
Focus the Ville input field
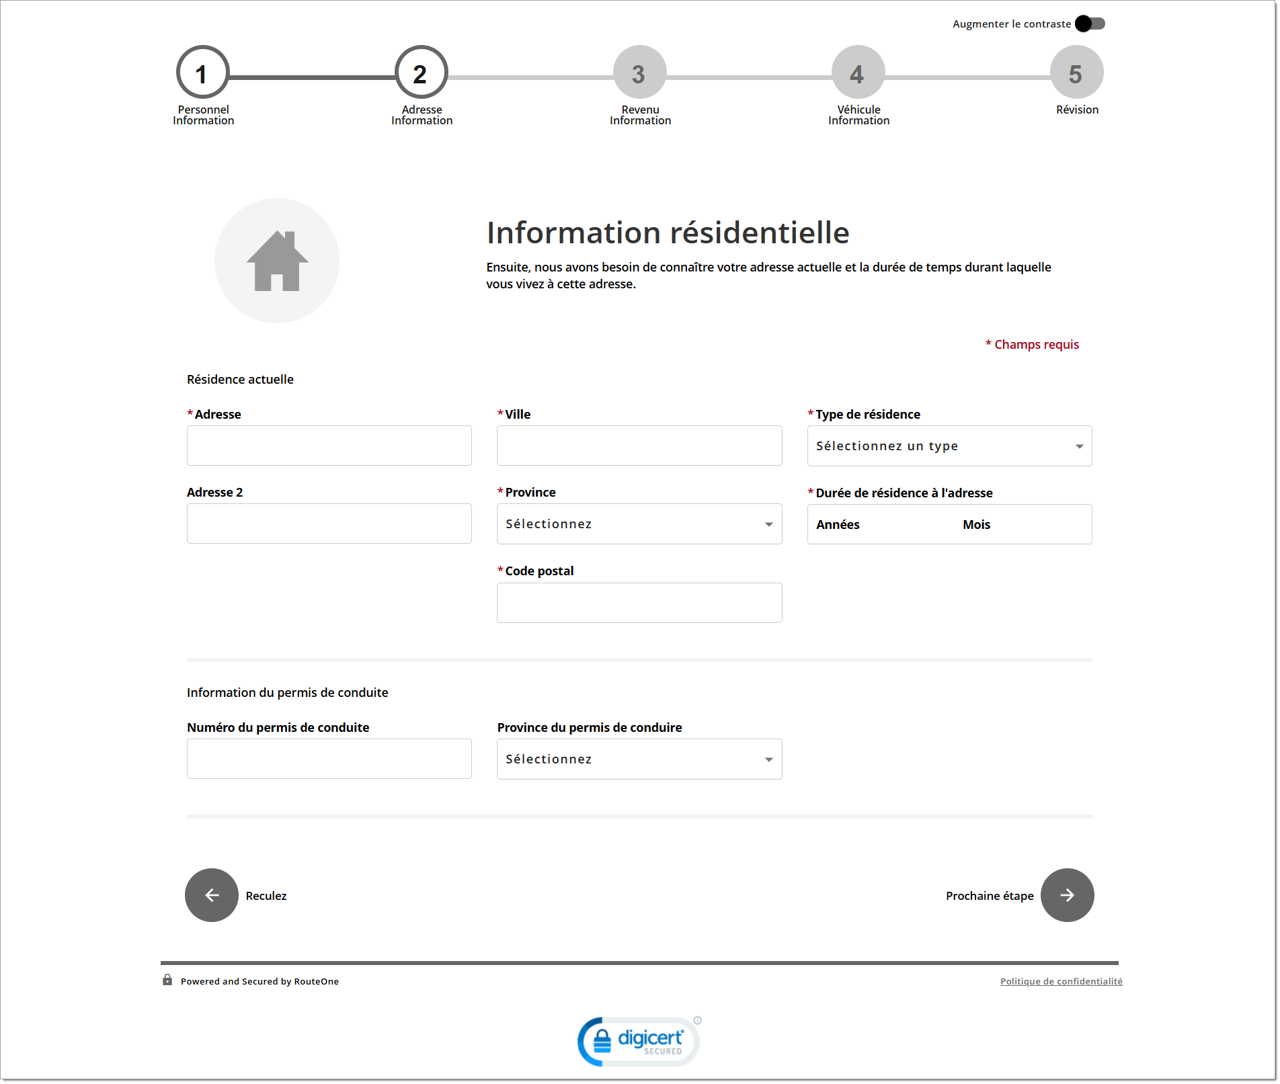(639, 446)
